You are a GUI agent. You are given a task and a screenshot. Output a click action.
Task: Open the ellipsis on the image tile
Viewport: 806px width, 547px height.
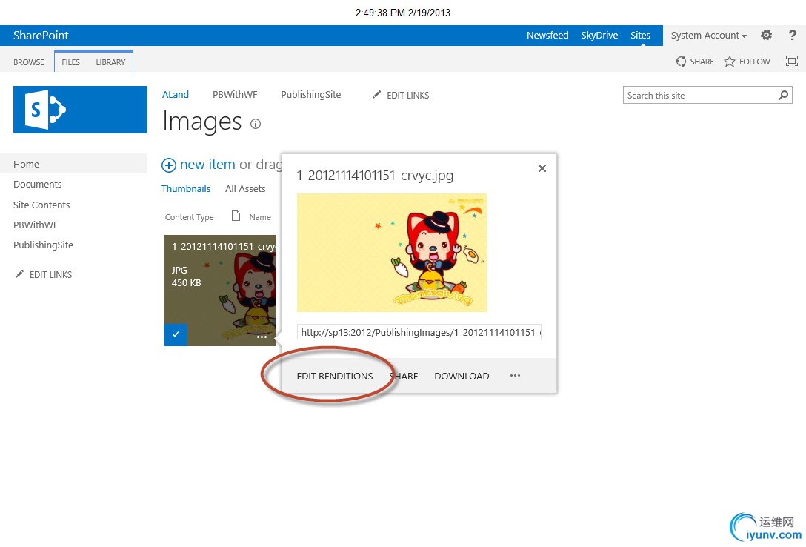click(x=262, y=337)
